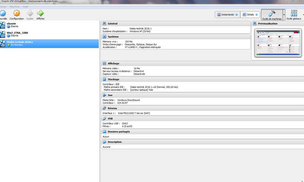Open the Dossiers partagés header link
Screen dimensions: 304x182
[x=118, y=132]
